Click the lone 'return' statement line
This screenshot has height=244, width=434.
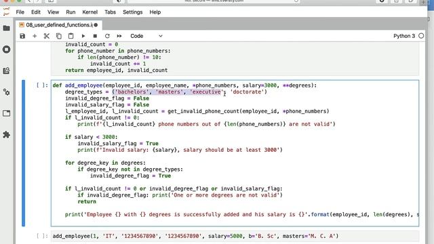[x=87, y=201]
